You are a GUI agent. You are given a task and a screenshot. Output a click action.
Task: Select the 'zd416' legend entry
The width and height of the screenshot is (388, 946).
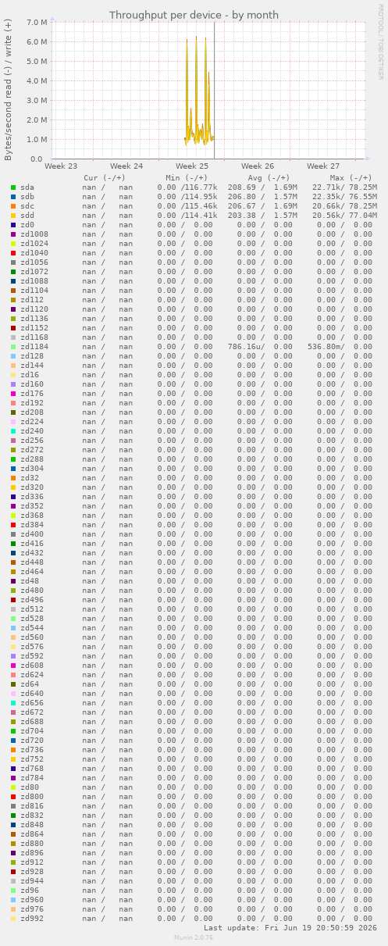[32, 544]
